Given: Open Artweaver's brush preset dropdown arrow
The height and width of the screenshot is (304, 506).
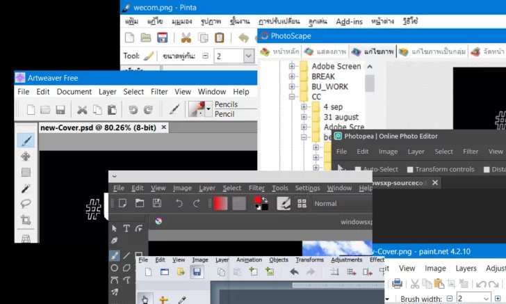Looking at the screenshot, I should coord(209,109).
